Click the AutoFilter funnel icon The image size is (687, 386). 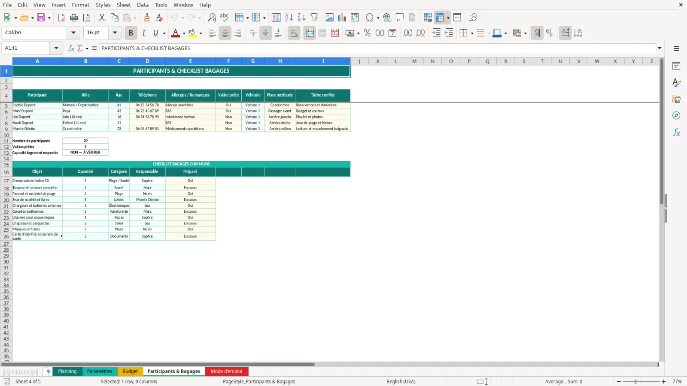[x=314, y=18]
